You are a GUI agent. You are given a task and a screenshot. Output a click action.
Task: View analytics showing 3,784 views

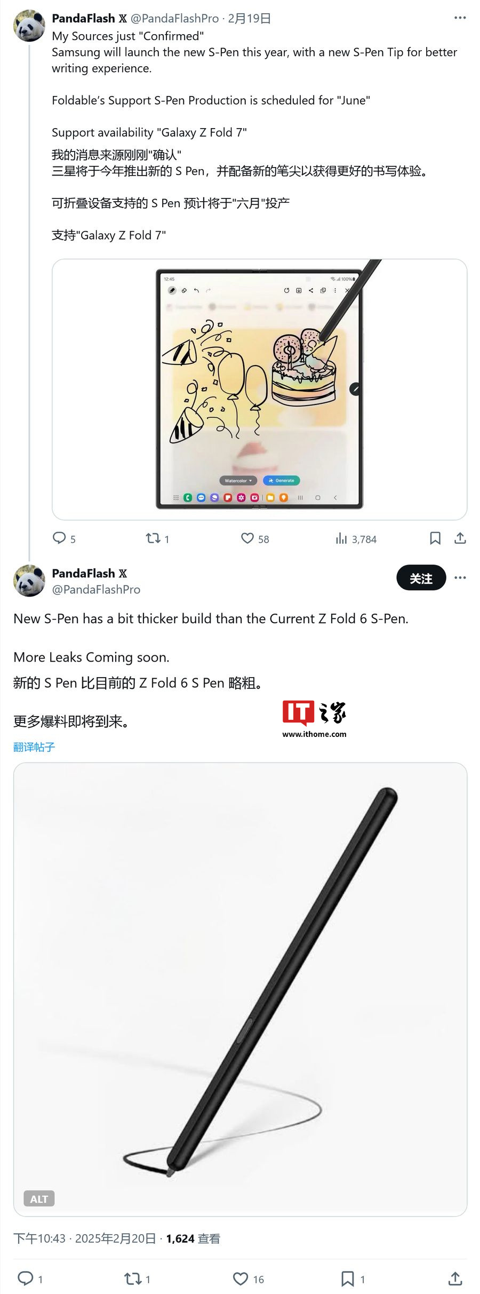click(x=356, y=539)
